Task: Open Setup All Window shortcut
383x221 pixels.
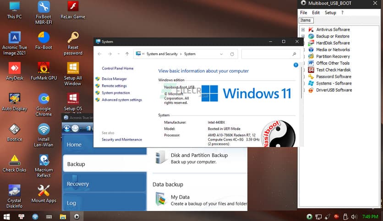Action: pos(73,74)
